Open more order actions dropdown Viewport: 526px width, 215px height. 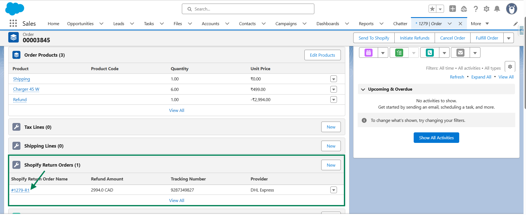[509, 38]
